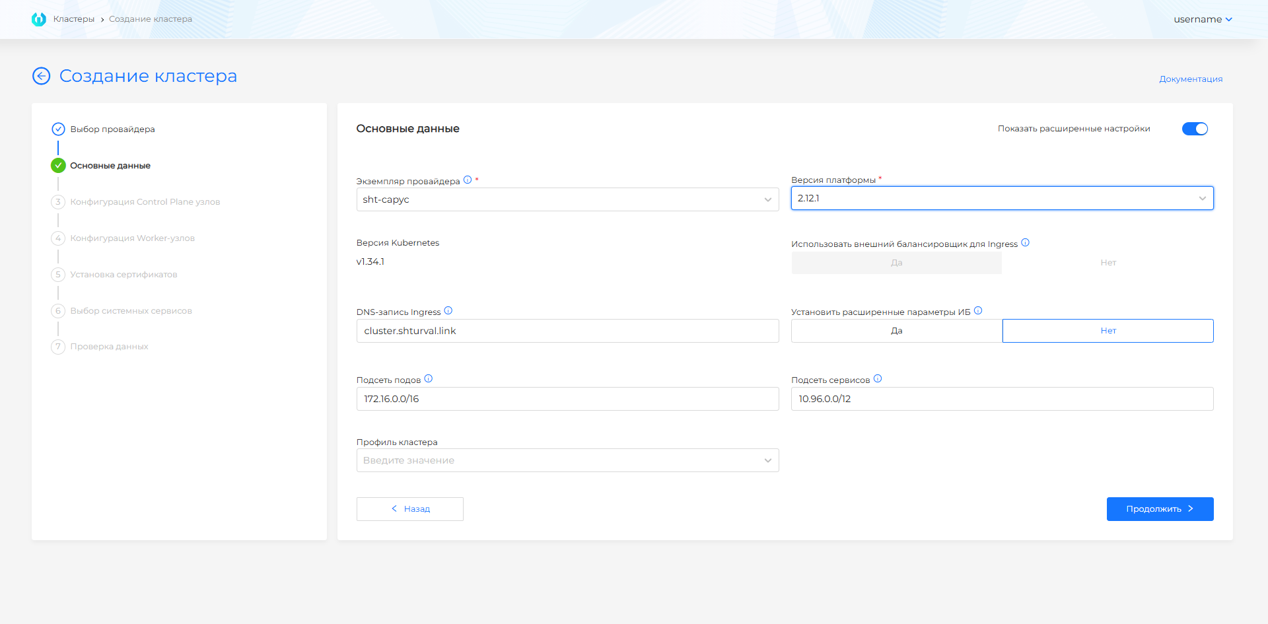Click the Продолжить button
The width and height of the screenshot is (1268, 624).
1160,509
